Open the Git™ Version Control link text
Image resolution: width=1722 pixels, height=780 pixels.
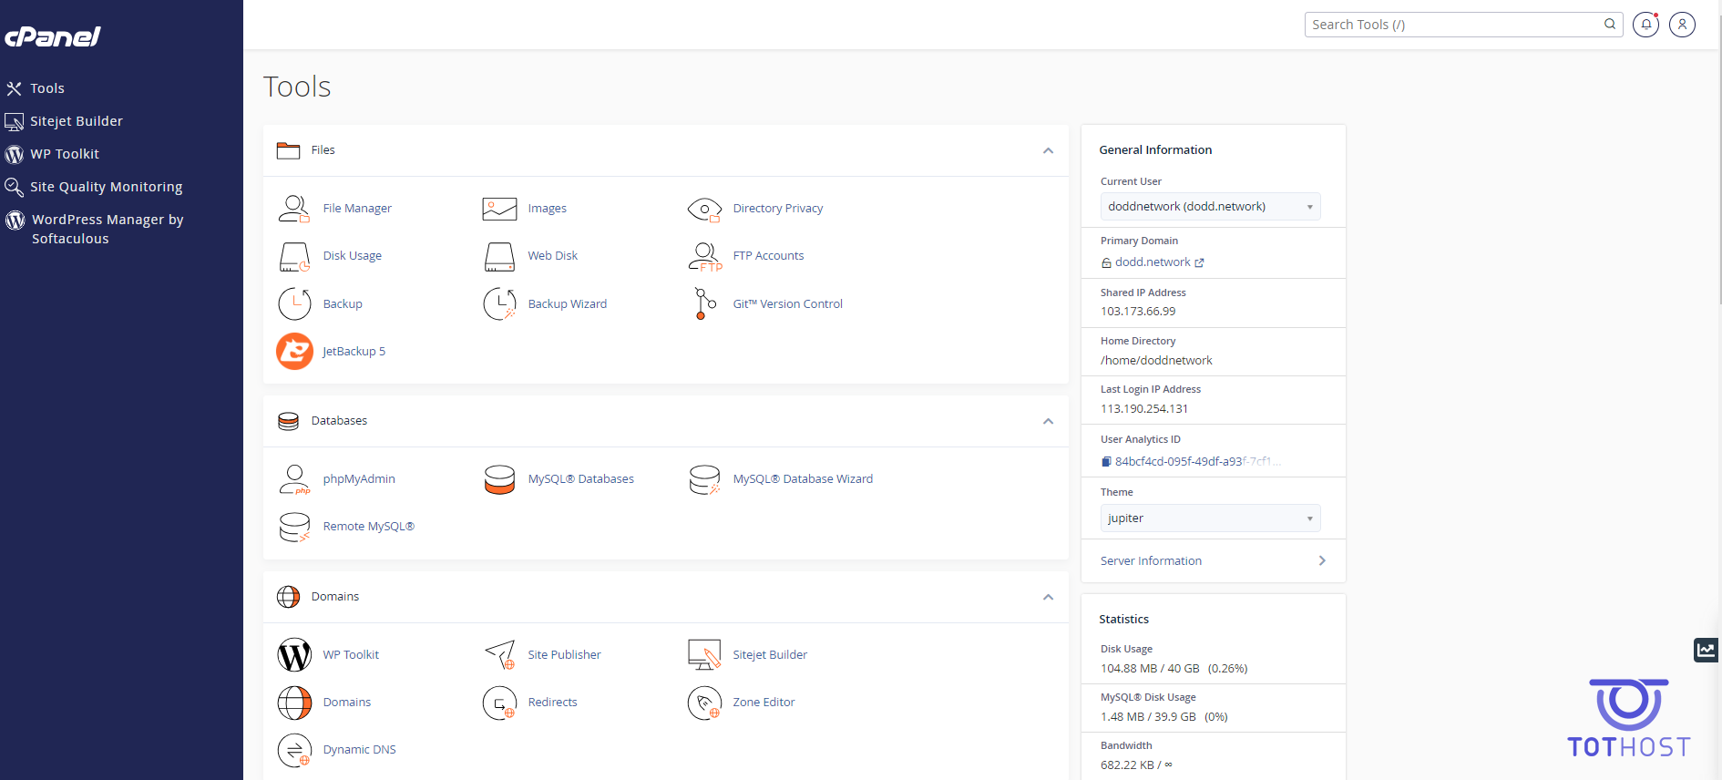tap(787, 304)
